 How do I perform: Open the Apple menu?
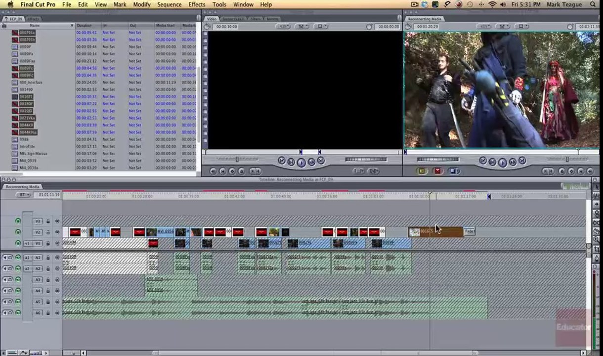pos(10,4)
